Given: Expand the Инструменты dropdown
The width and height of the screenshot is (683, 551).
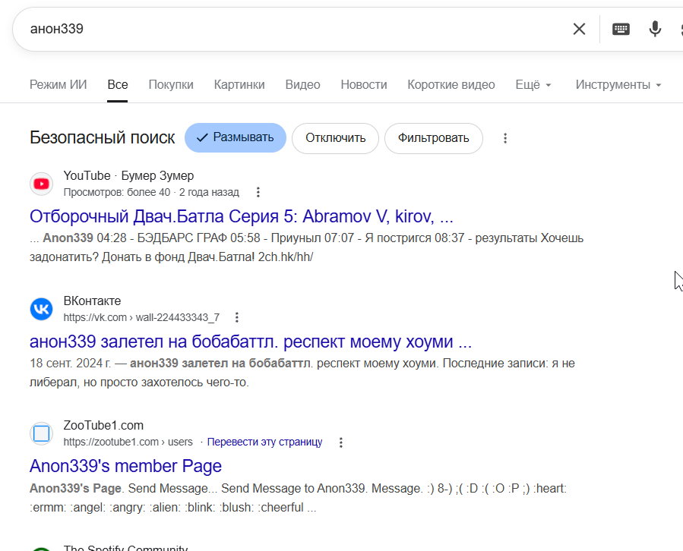Looking at the screenshot, I should click(x=618, y=85).
